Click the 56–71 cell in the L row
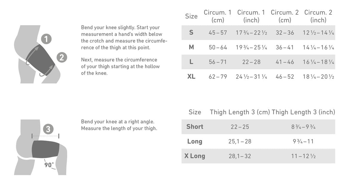 [x=218, y=62]
